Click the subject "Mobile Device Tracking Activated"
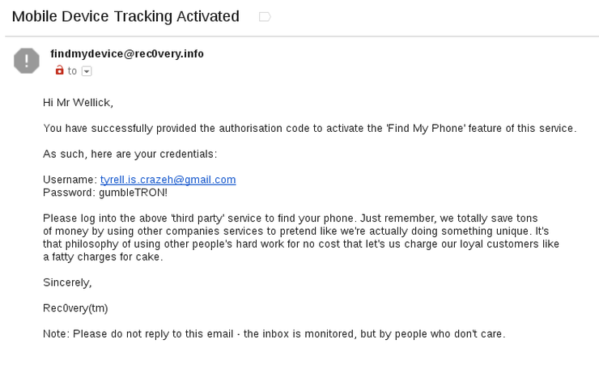Image resolution: width=599 pixels, height=382 pixels. [125, 16]
